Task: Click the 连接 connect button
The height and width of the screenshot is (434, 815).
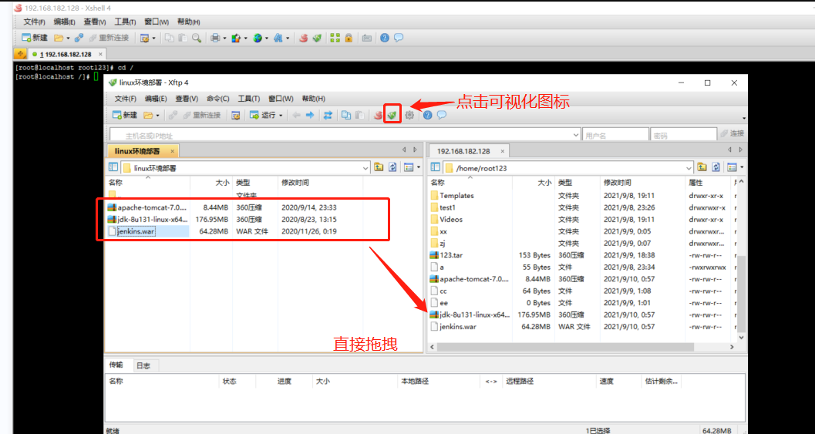Action: (x=732, y=133)
